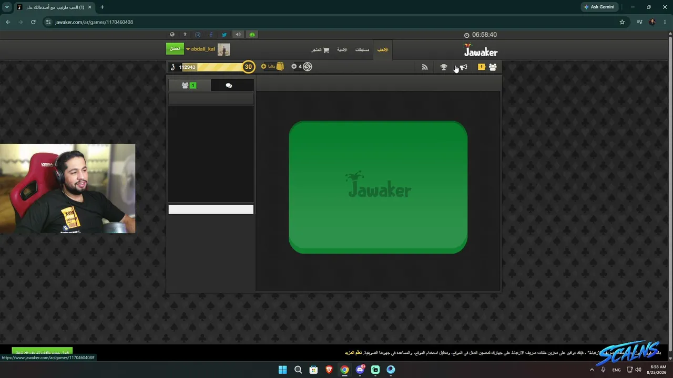This screenshot has height=378, width=673.
Task: Open a new browser tab
Action: pos(102,7)
